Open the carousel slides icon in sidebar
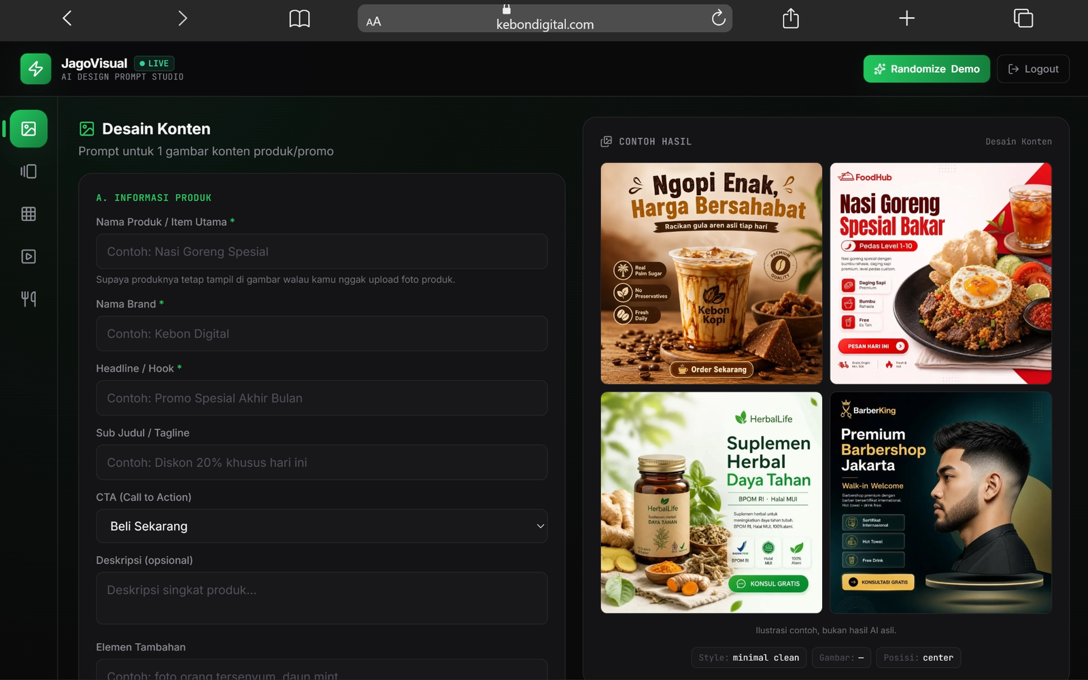The image size is (1088, 680). click(29, 171)
